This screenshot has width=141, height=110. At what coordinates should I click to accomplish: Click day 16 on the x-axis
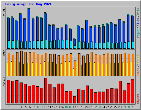pos(70,107)
